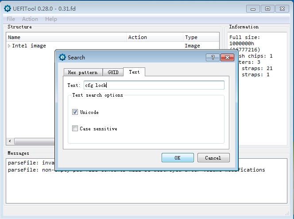Viewport: 294px width, 219px height.
Task: Click the Full size: text in Information
Action: [x=244, y=37]
